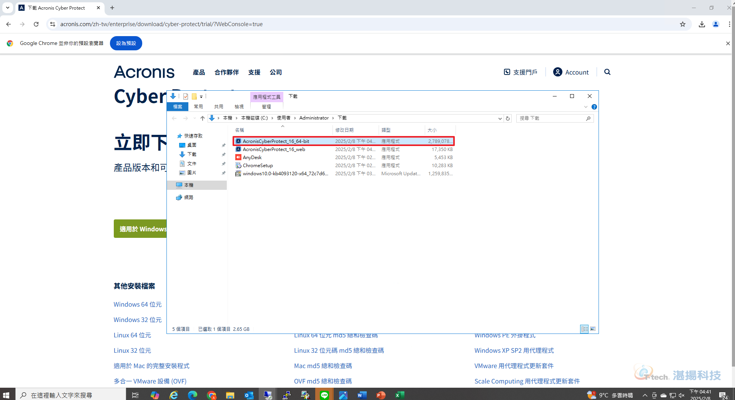Open the 常用 ribbon tab
The image size is (735, 400).
point(198,106)
